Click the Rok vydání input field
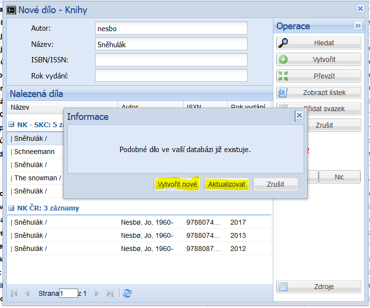The image size is (370, 308). click(x=171, y=76)
